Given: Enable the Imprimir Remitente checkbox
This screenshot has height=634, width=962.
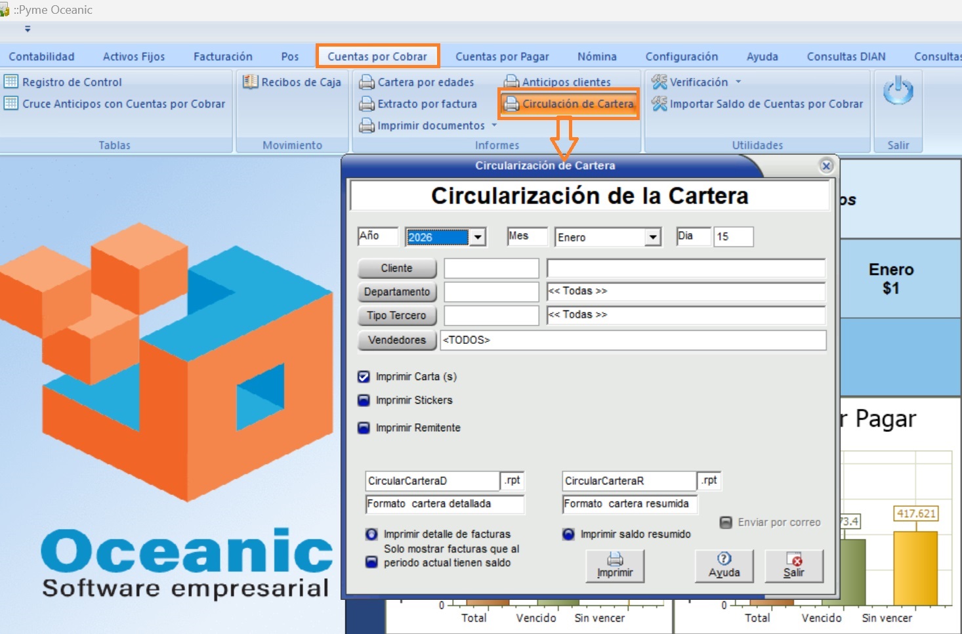Looking at the screenshot, I should pyautogui.click(x=364, y=428).
